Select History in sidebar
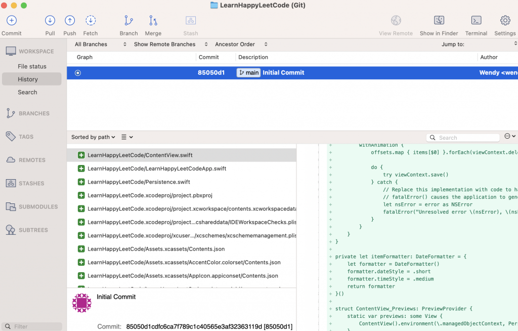The height and width of the screenshot is (331, 518). pos(32,79)
